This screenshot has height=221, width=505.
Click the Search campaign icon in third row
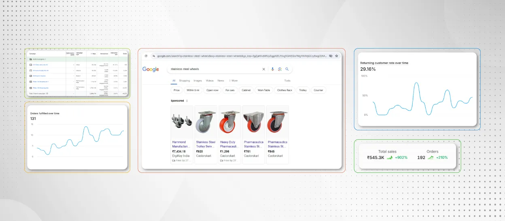(x=31, y=76)
